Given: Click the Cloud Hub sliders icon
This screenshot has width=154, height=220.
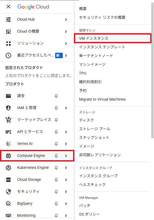Looking at the screenshot, I should coord(8,19).
